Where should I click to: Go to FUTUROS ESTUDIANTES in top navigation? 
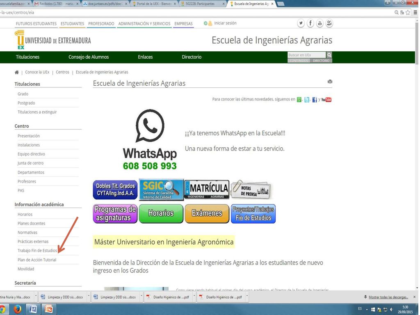36,23
